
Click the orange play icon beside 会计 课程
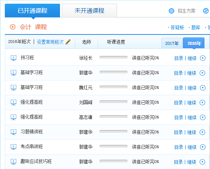point(13,27)
